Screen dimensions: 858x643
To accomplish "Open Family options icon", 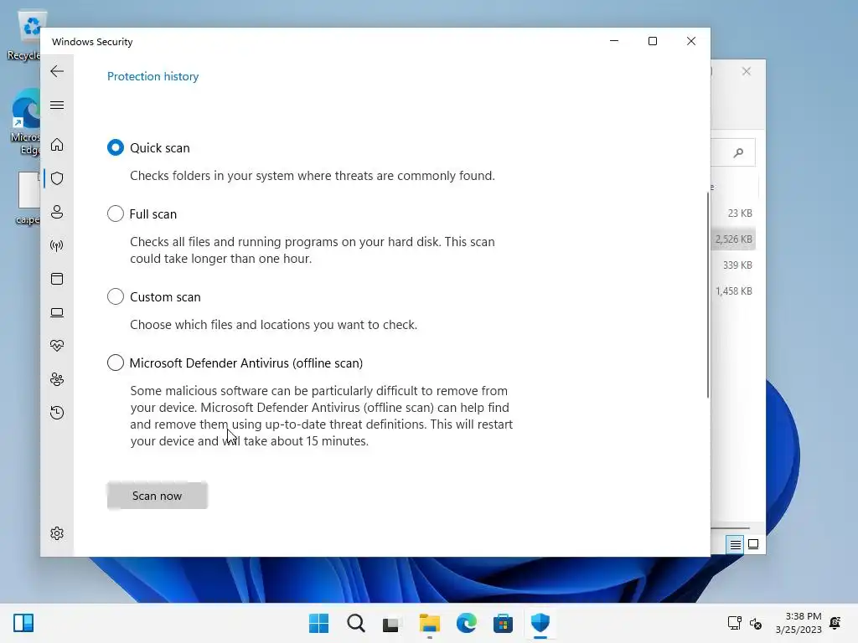I will point(57,379).
